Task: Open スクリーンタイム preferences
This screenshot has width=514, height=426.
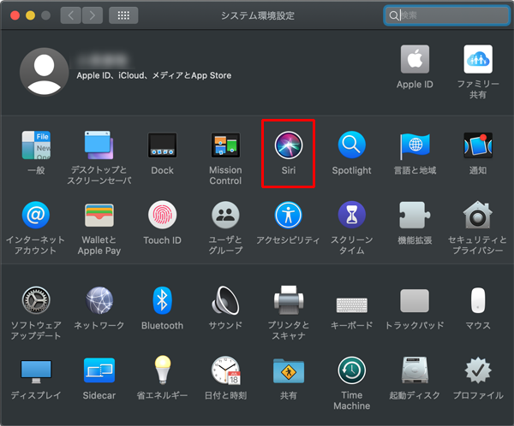Action: click(x=351, y=215)
